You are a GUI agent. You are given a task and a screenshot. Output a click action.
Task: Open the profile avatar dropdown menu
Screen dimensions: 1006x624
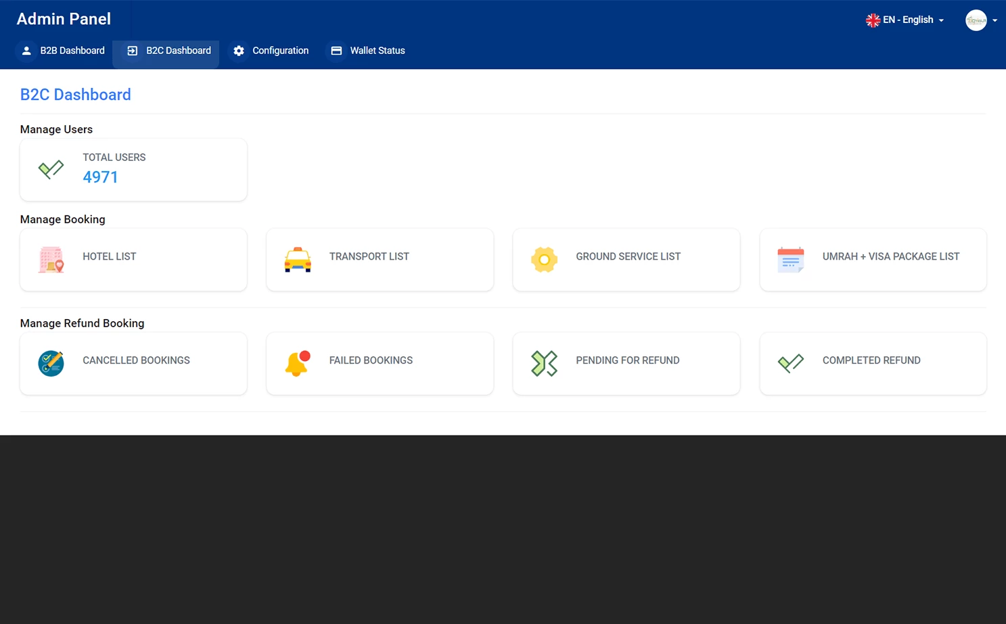tap(981, 20)
